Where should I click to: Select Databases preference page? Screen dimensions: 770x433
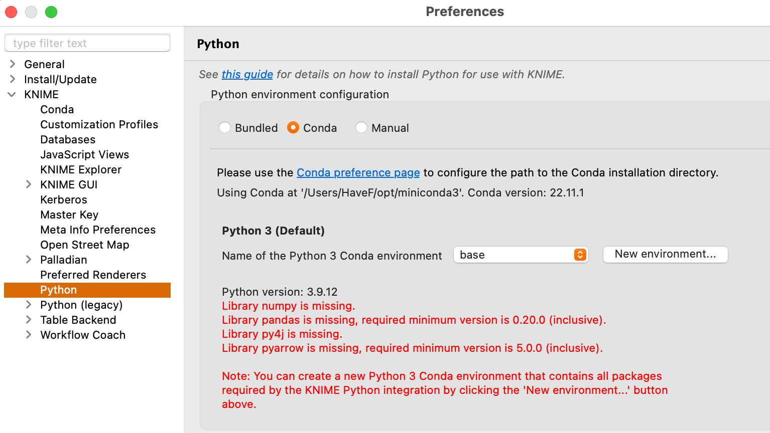point(68,139)
